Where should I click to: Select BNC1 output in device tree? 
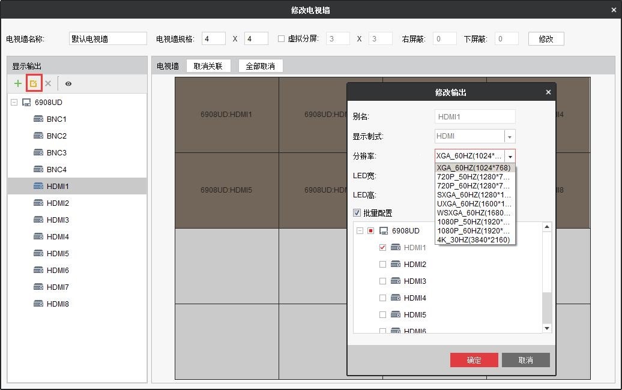(x=56, y=119)
